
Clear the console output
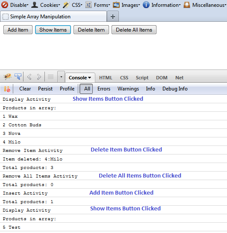25,89
